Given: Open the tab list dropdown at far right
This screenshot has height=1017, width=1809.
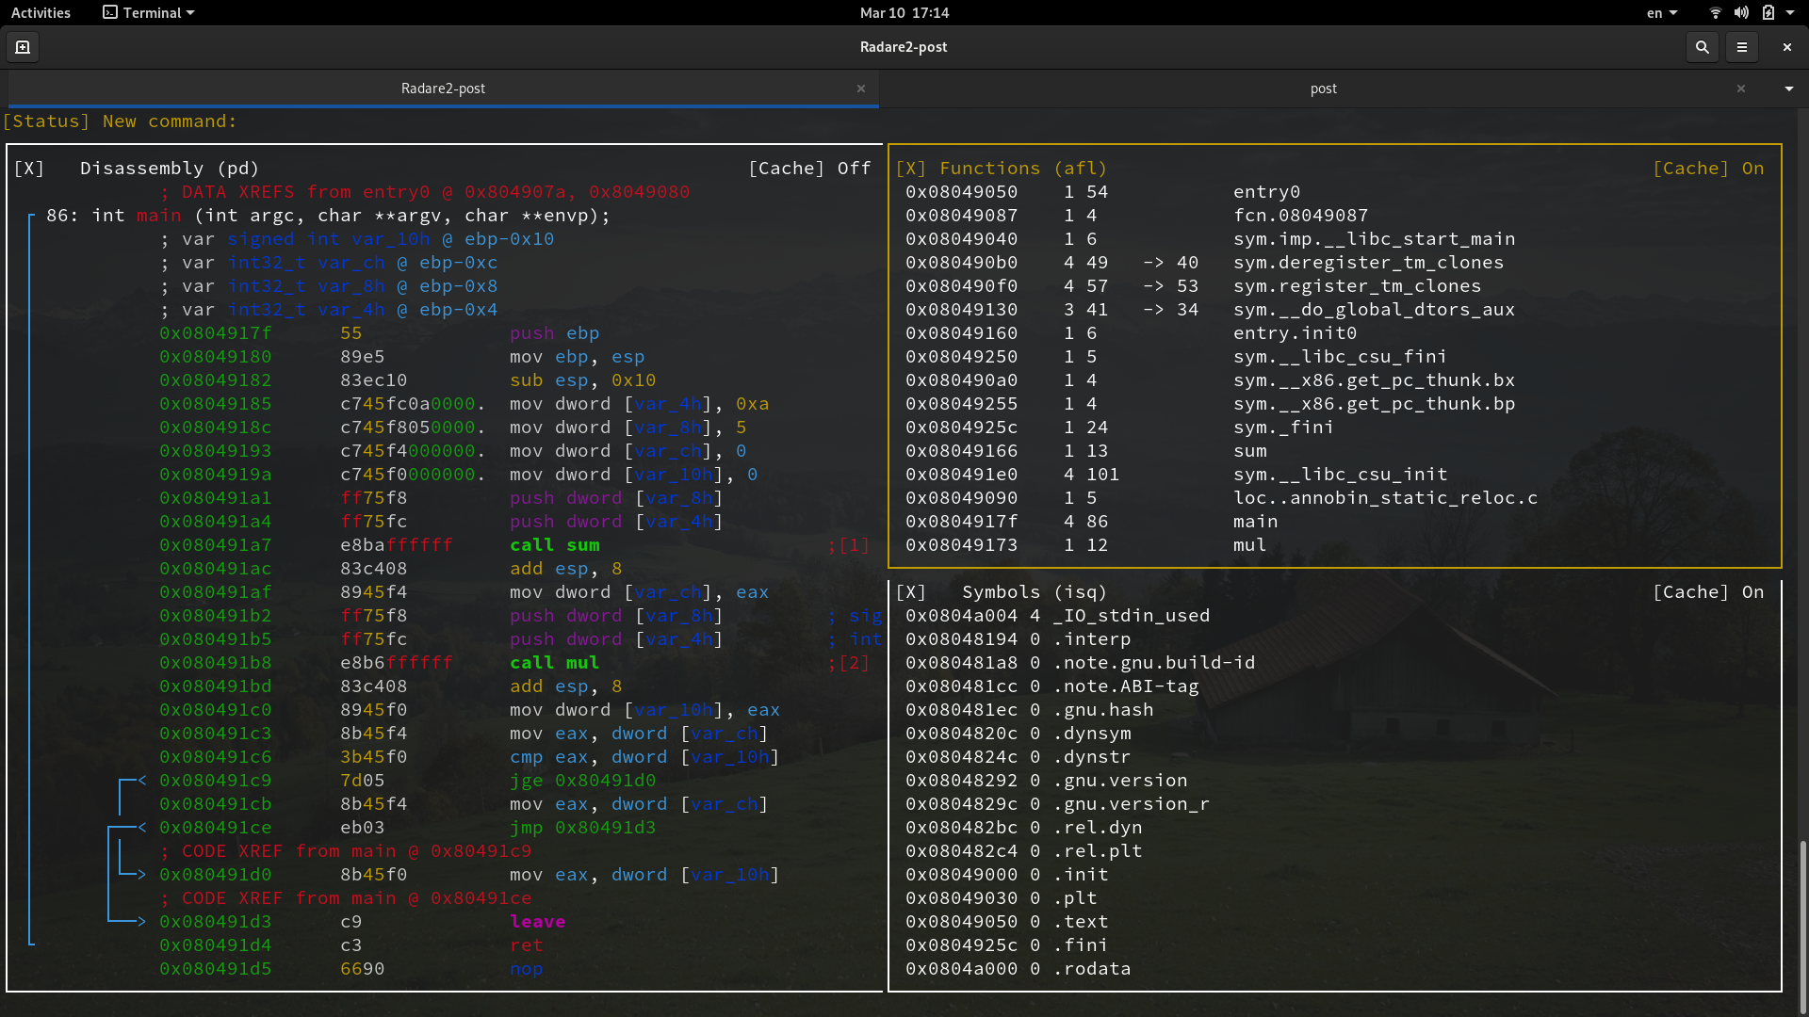Looking at the screenshot, I should tap(1788, 88).
